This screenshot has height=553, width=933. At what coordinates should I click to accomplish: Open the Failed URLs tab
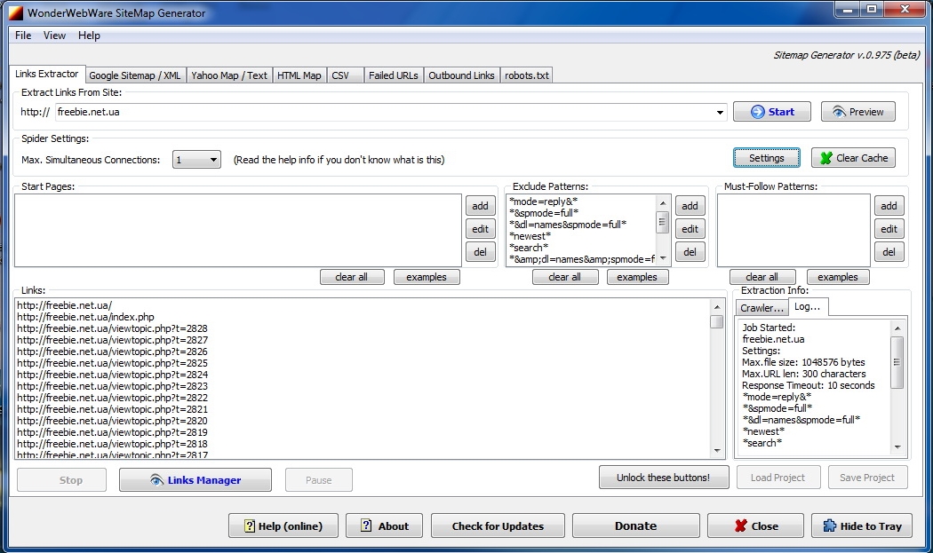coord(393,75)
